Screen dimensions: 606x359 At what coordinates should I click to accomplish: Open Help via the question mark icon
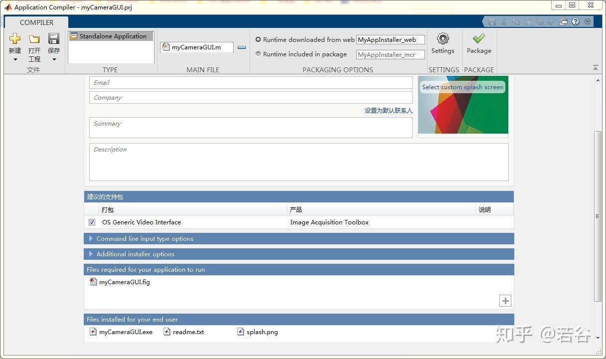pos(576,21)
